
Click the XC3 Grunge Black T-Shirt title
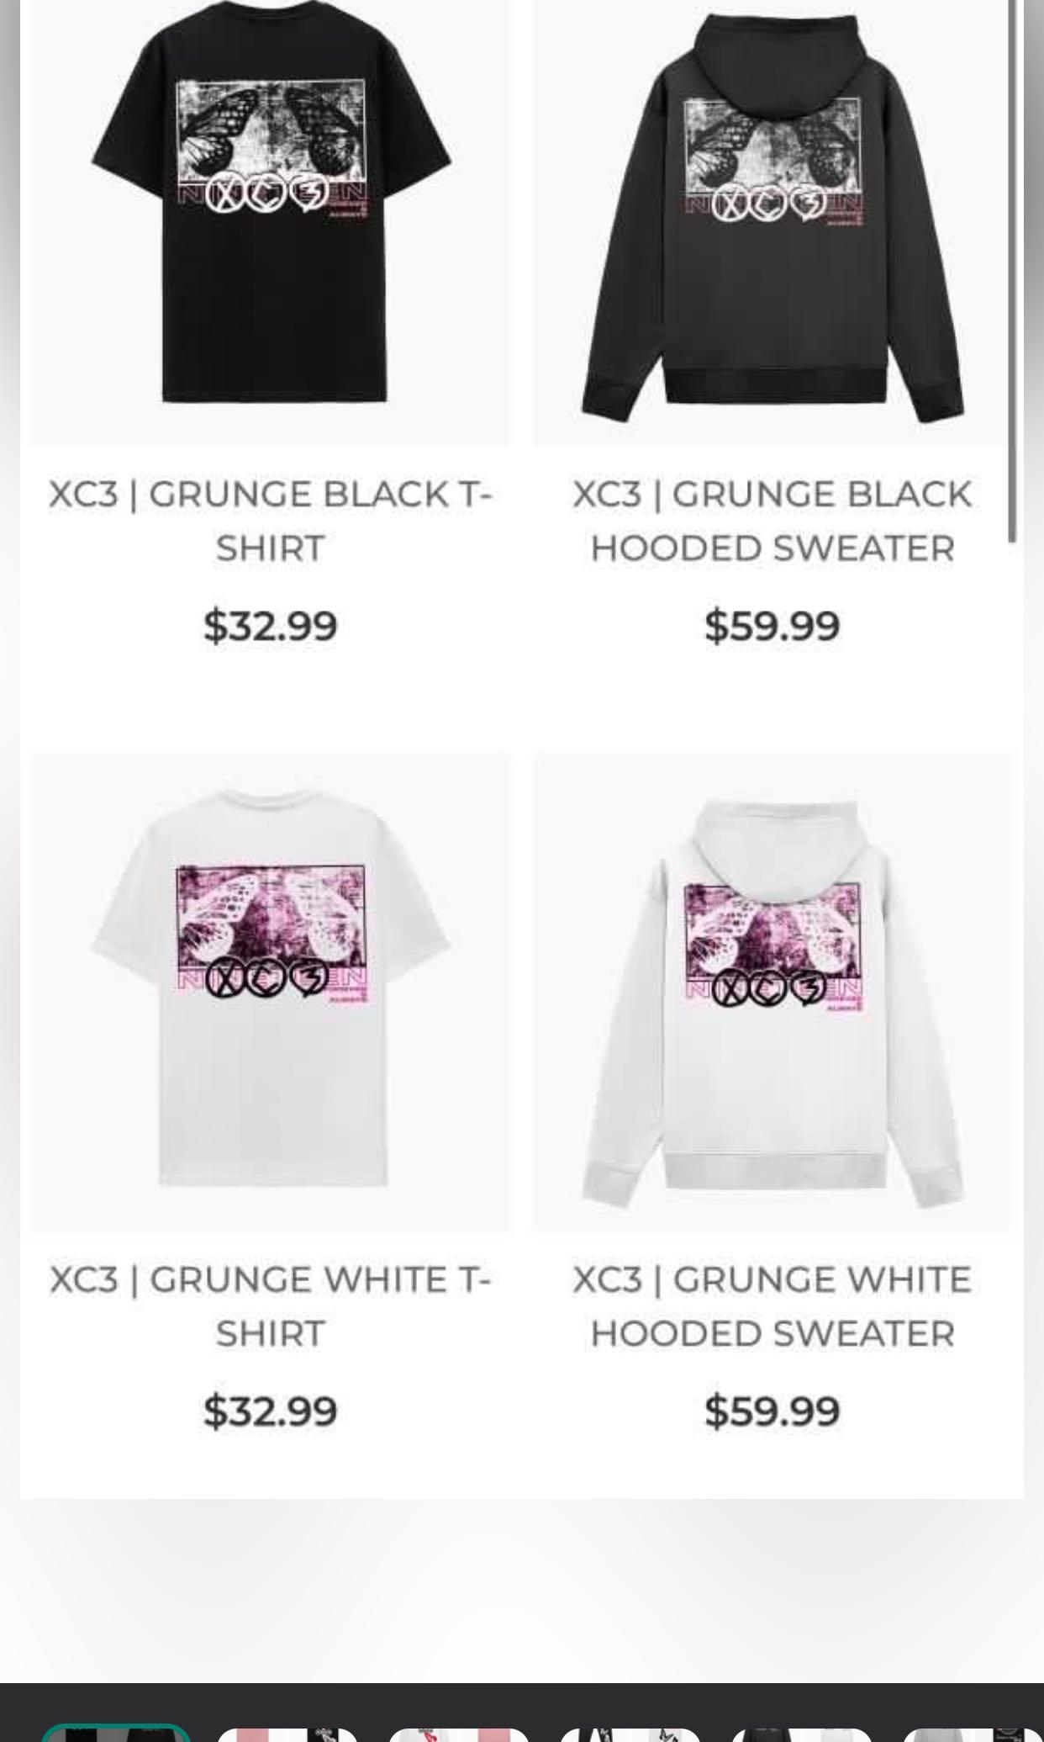click(270, 521)
